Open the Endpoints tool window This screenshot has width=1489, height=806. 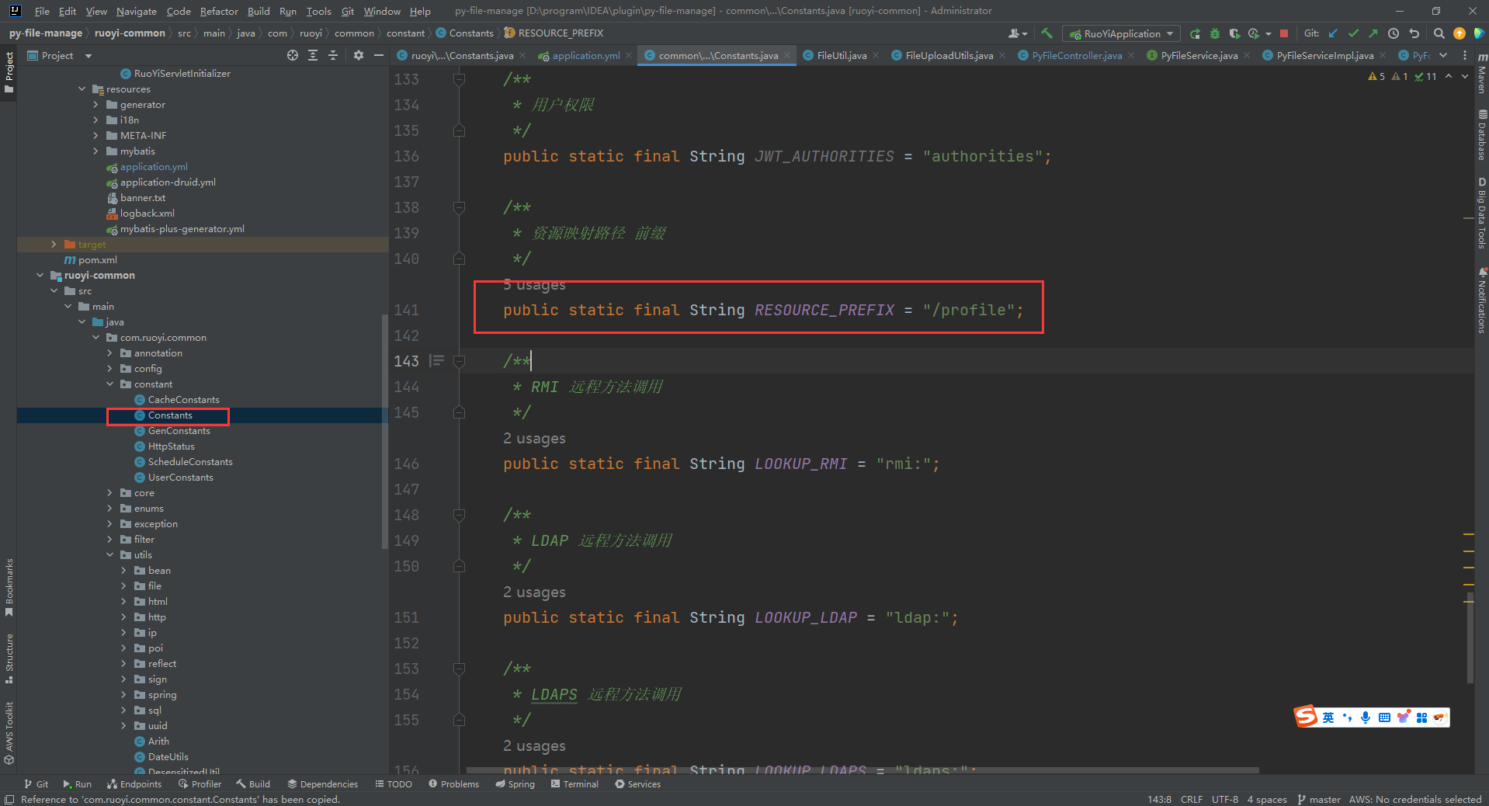coord(134,784)
